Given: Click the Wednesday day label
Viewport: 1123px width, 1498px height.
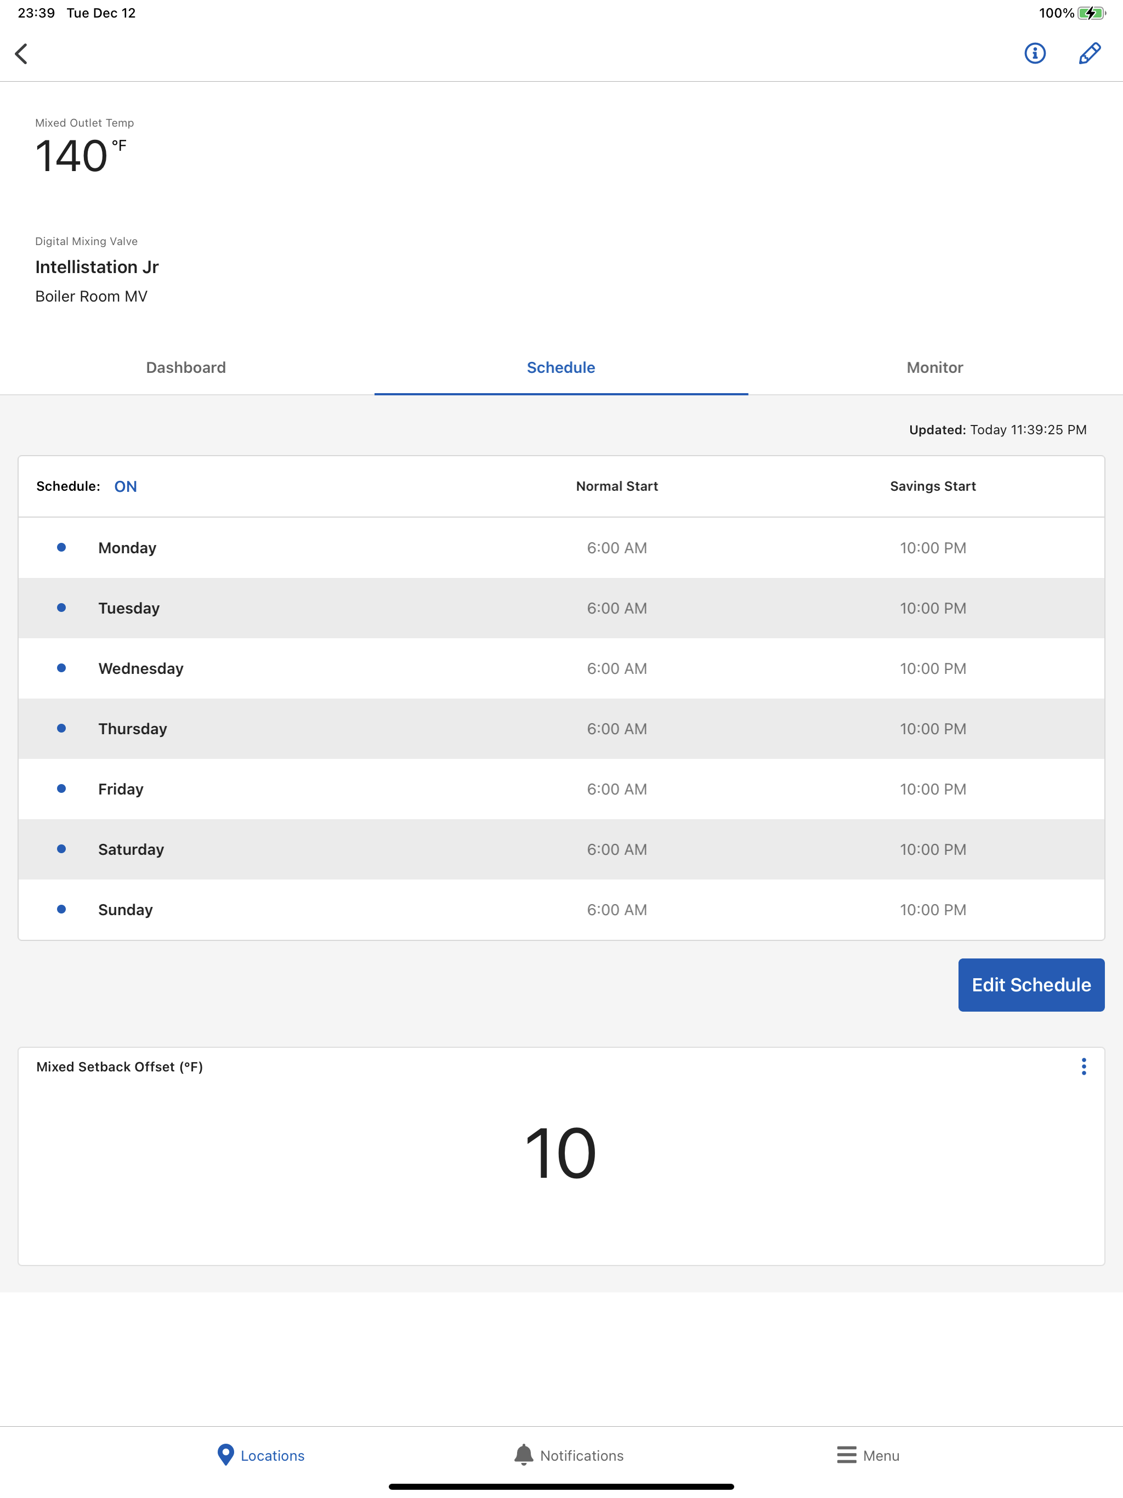Looking at the screenshot, I should pyautogui.click(x=141, y=668).
